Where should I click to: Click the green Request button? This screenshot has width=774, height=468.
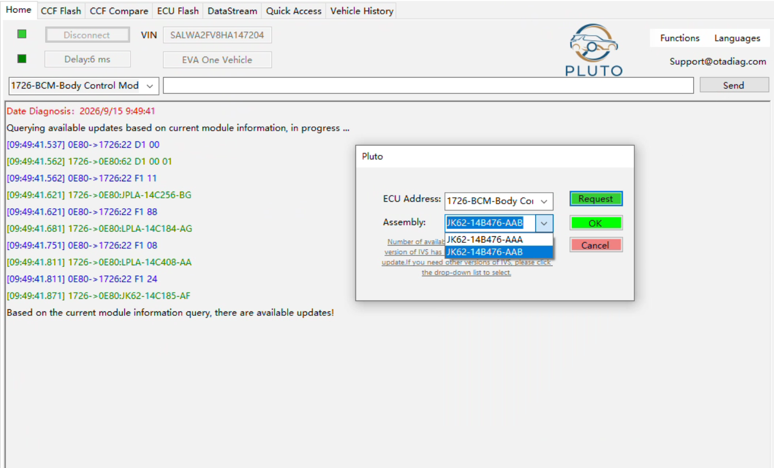point(596,199)
